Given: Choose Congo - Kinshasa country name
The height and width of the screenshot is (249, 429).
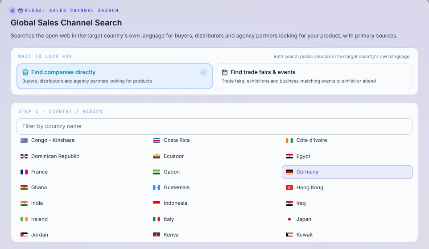Looking at the screenshot, I should (53, 140).
